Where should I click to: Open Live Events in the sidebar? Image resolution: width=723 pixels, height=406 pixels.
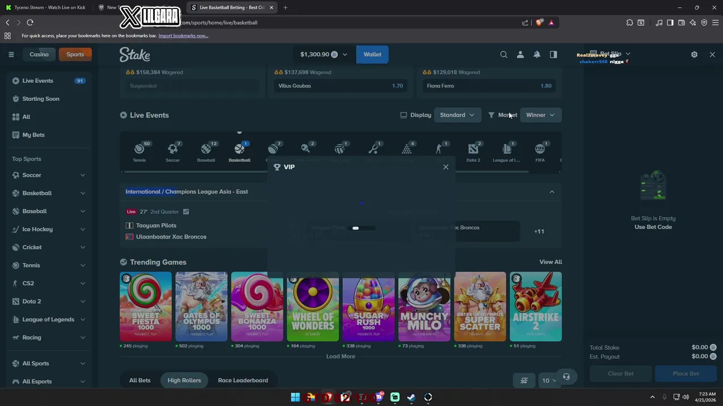coord(49,81)
